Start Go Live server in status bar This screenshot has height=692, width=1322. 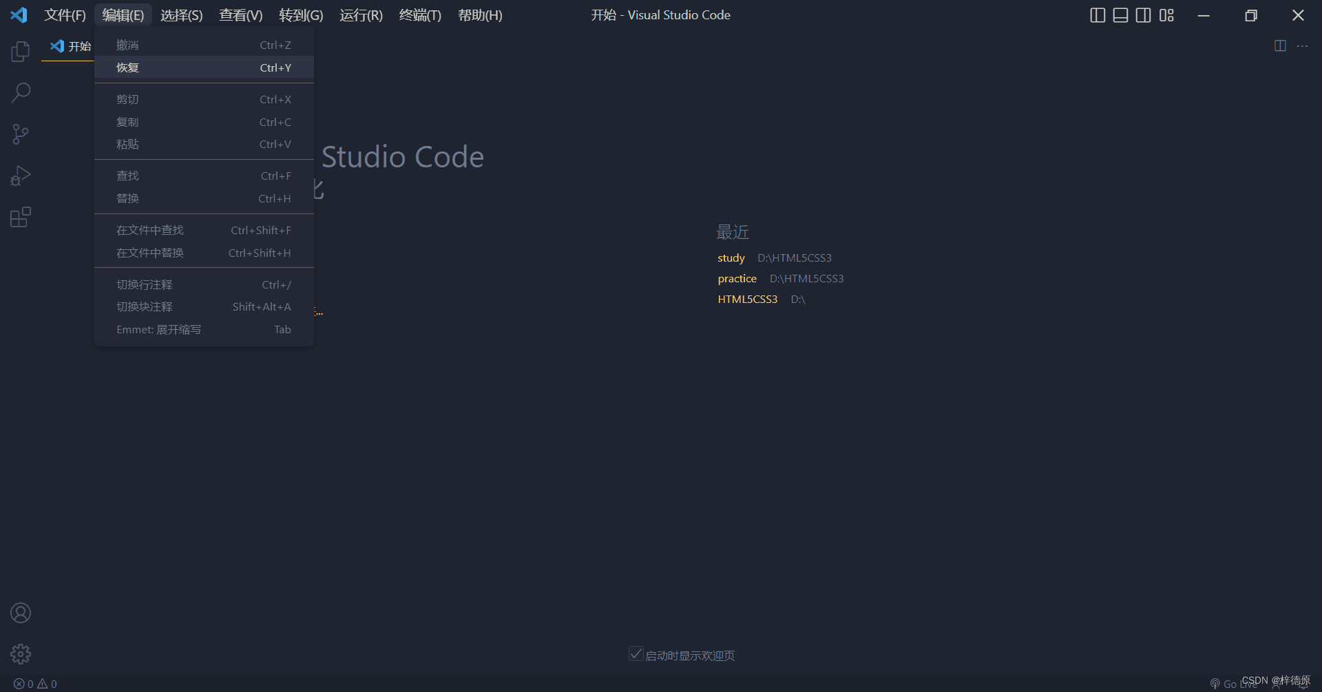1232,684
